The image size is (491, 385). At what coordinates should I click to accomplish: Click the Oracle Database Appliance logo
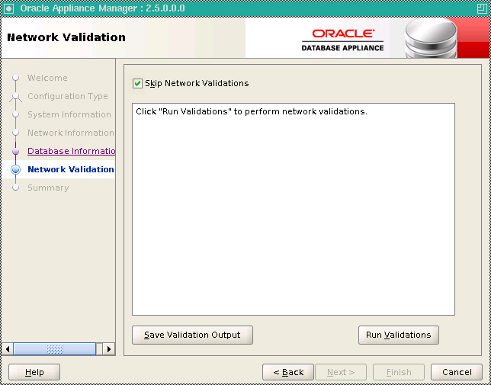coord(342,40)
